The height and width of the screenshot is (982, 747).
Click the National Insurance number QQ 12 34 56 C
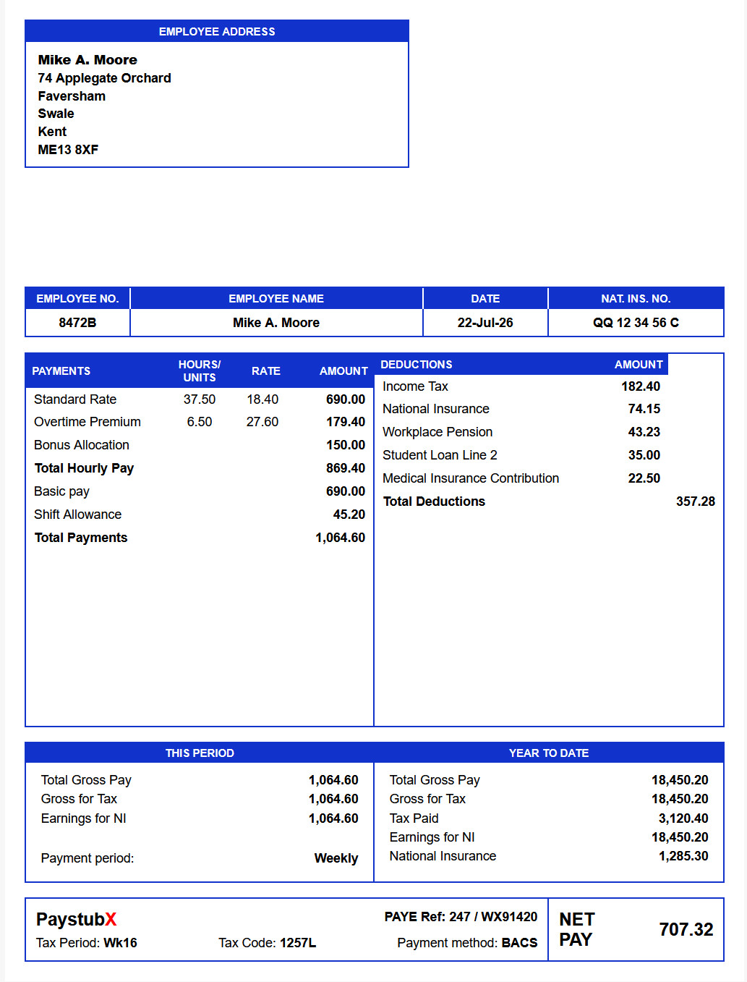coord(636,323)
